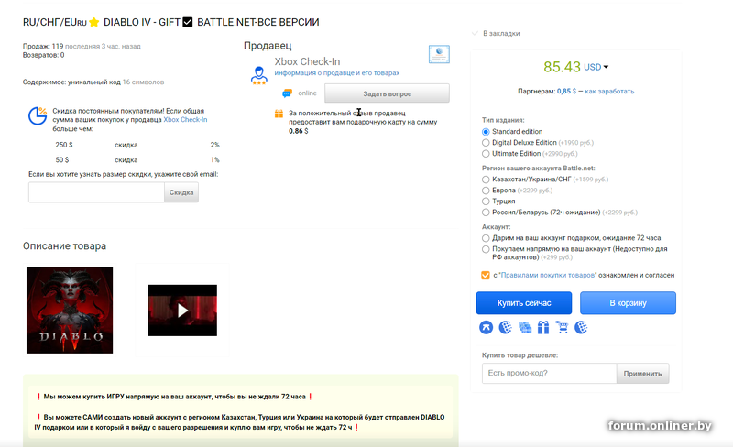The width and height of the screenshot is (733, 447).
Task: Choose the Ultimate Edition radio button
Action: [x=486, y=154]
